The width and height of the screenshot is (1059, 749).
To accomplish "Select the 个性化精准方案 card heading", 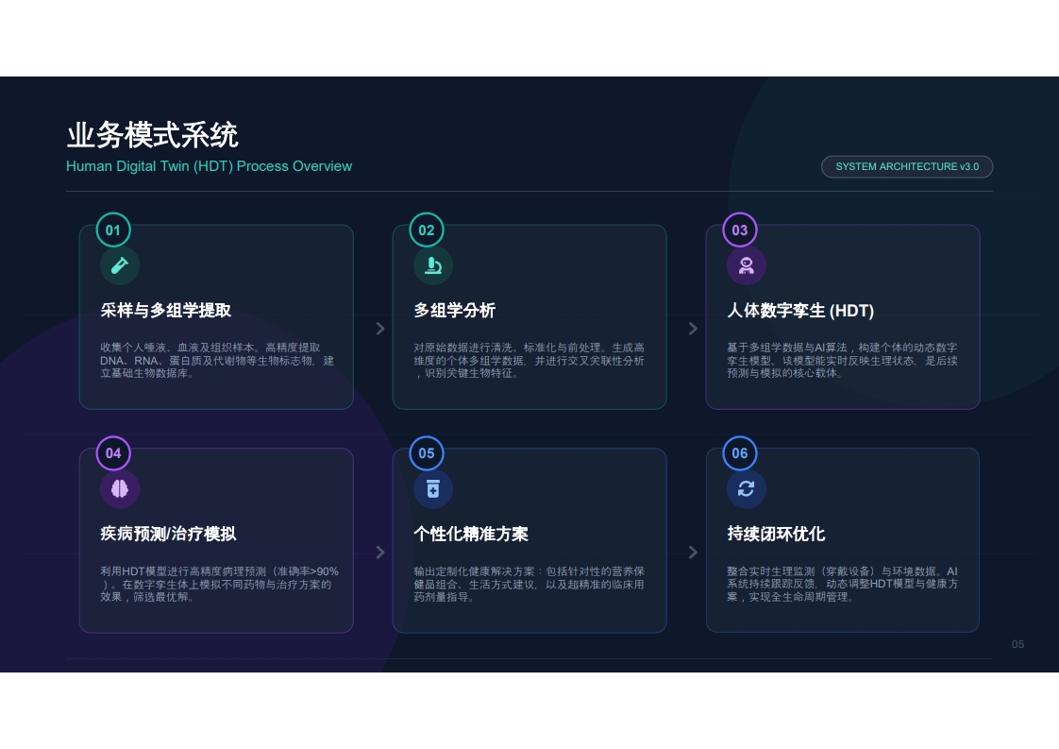I will point(471,534).
